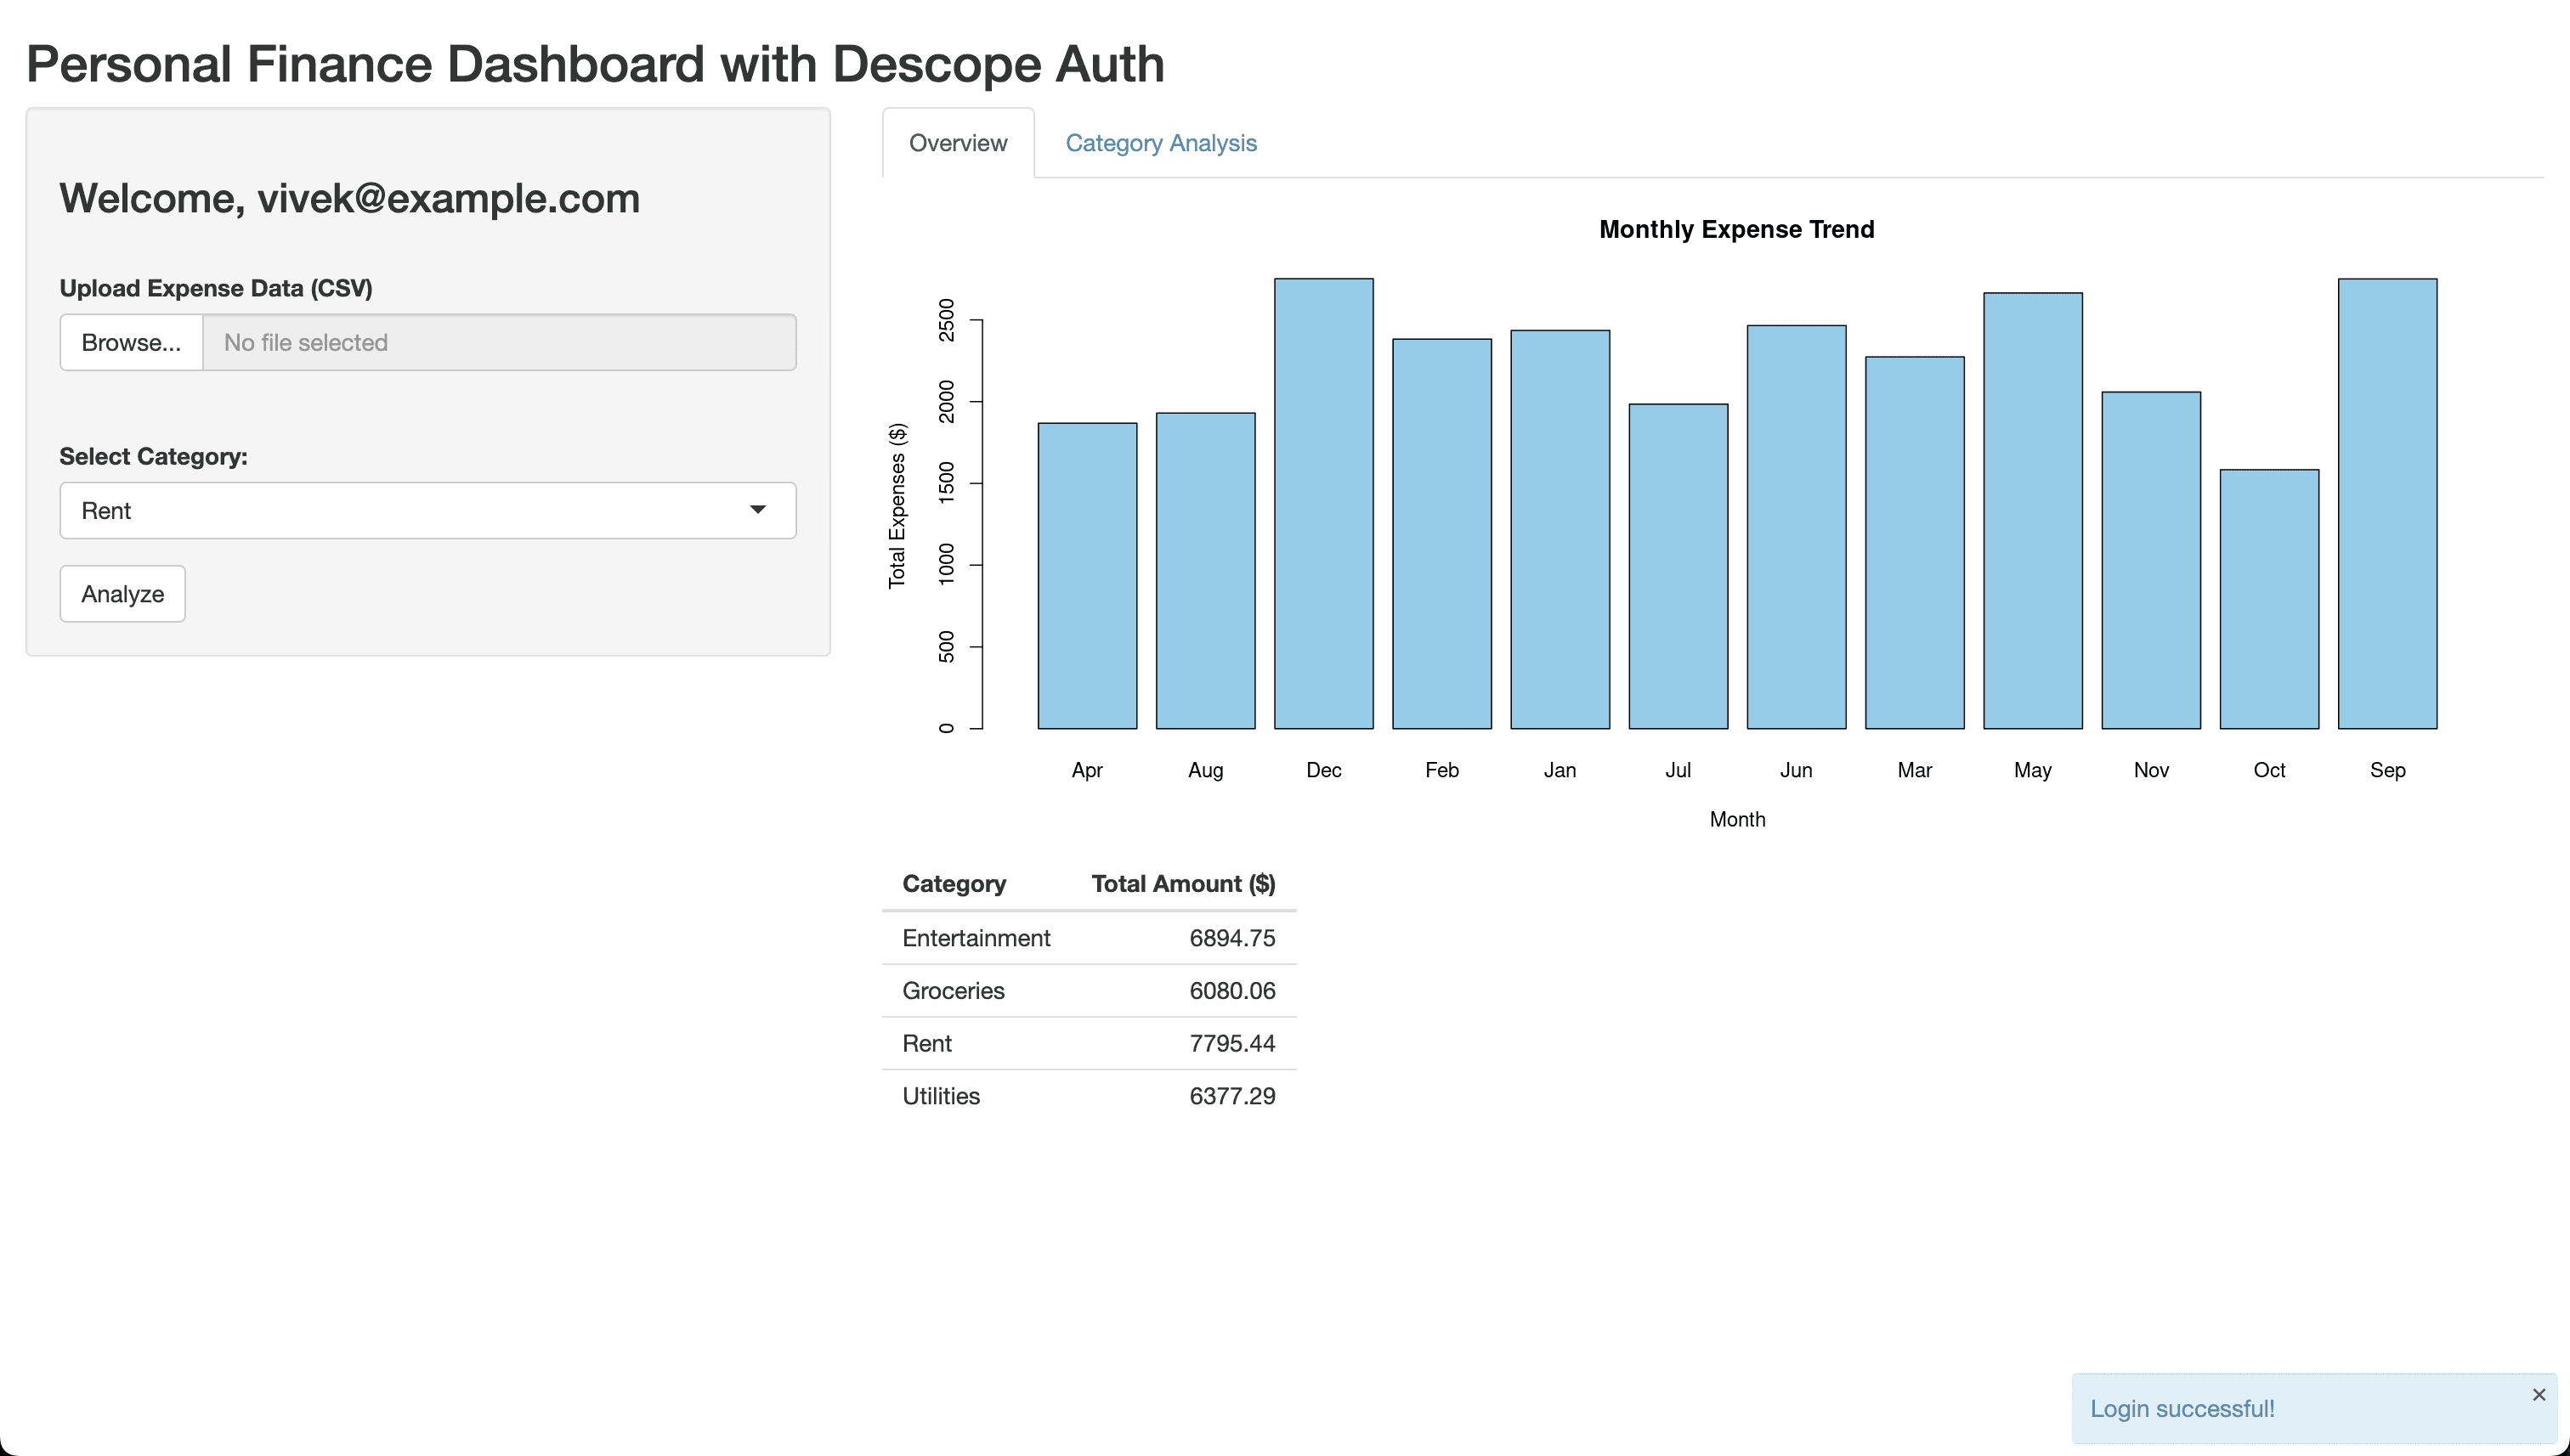Screen dimensions: 2570x1456
Task: Click the dropdown caret next to Rent
Action: 758,510
